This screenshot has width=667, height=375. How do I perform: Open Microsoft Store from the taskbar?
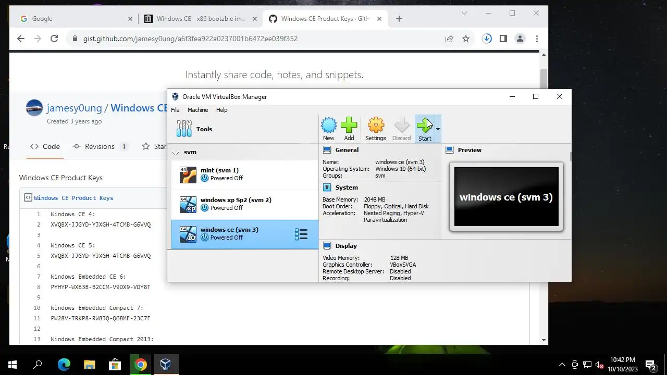tap(115, 365)
